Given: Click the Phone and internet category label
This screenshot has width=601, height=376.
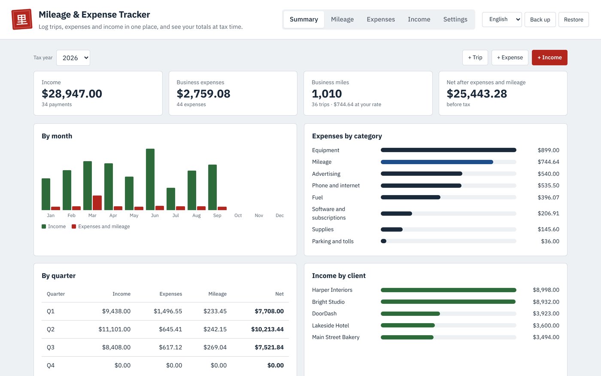Looking at the screenshot, I should pyautogui.click(x=336, y=186).
